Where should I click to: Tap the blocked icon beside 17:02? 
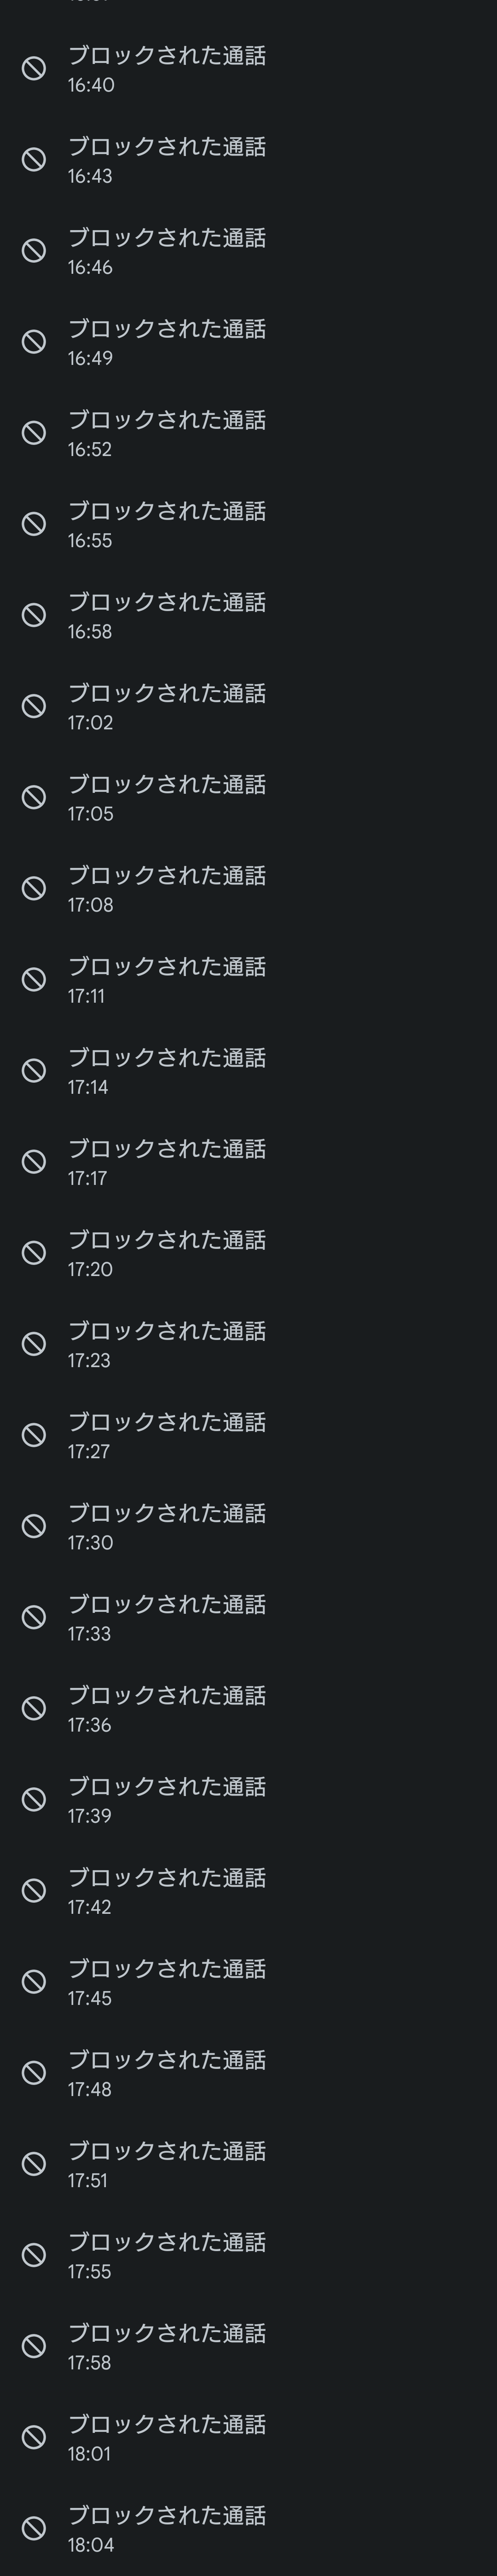point(34,706)
